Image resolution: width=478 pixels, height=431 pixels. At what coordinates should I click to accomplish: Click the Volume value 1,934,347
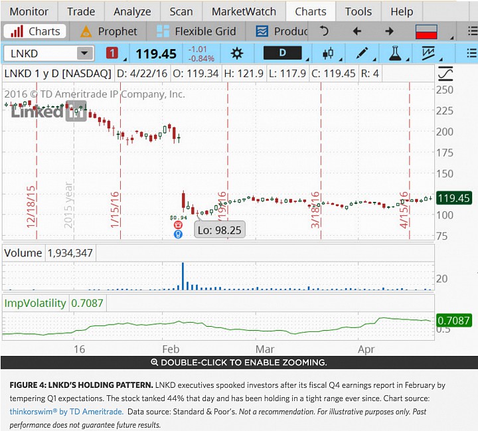coord(70,253)
